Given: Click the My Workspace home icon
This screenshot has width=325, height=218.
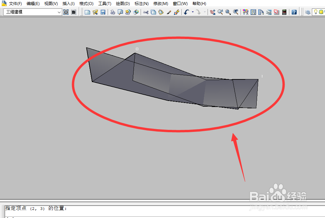Looking at the screenshot, I should (x=74, y=12).
